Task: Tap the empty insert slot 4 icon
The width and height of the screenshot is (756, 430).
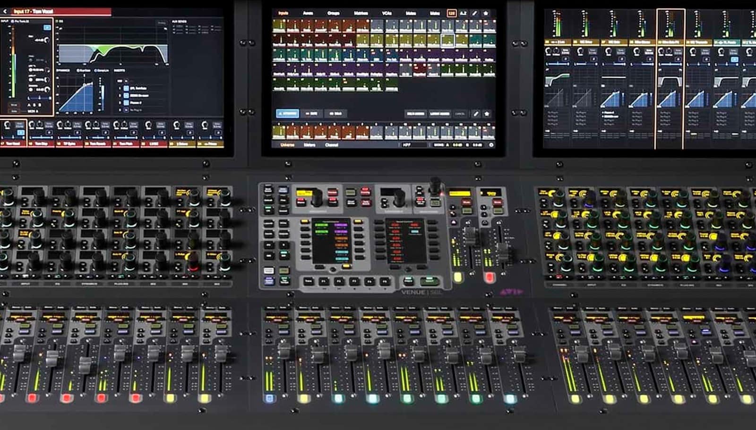Action: click(126, 110)
